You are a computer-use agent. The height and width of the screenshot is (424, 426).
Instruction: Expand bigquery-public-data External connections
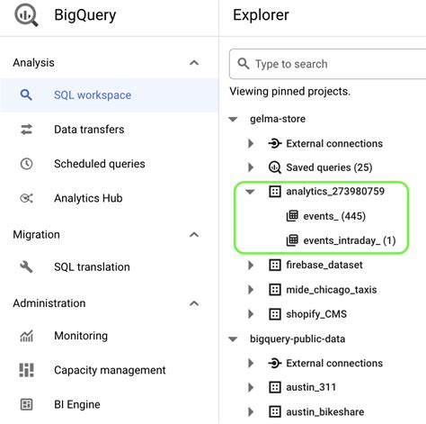(251, 363)
